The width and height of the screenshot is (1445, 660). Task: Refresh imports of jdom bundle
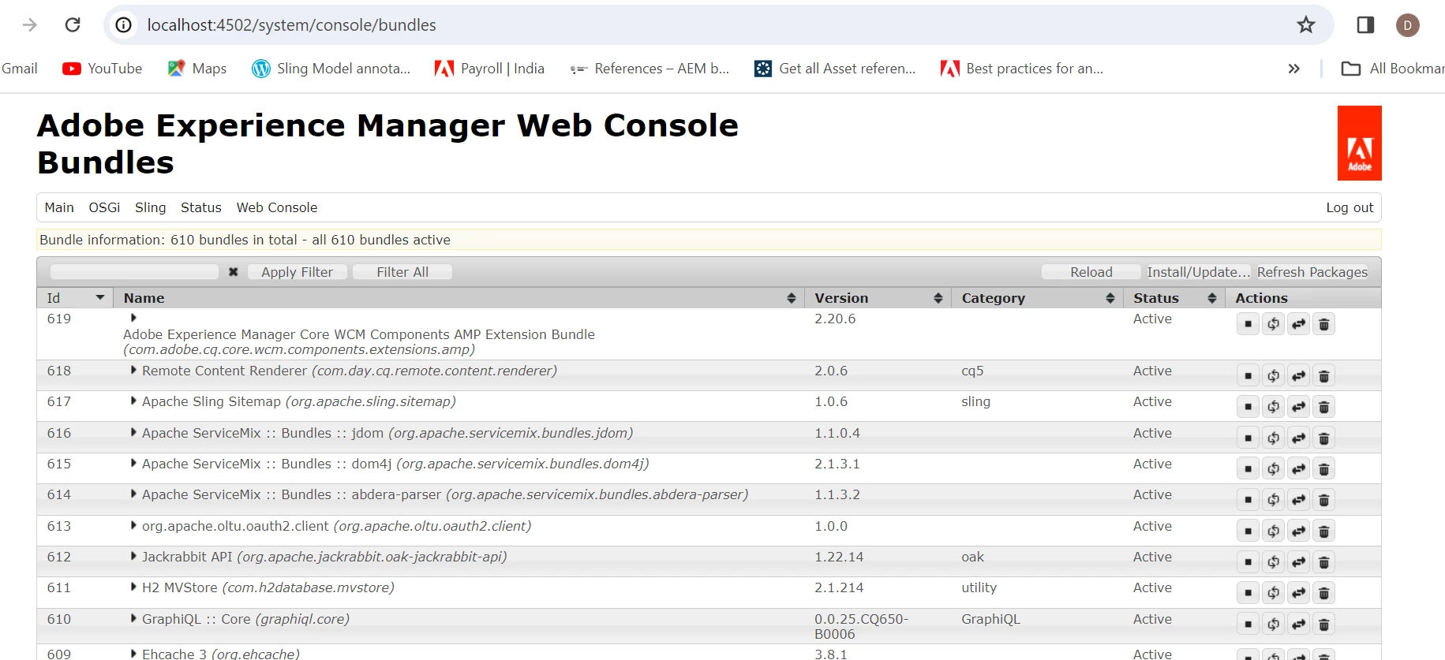[1273, 438]
